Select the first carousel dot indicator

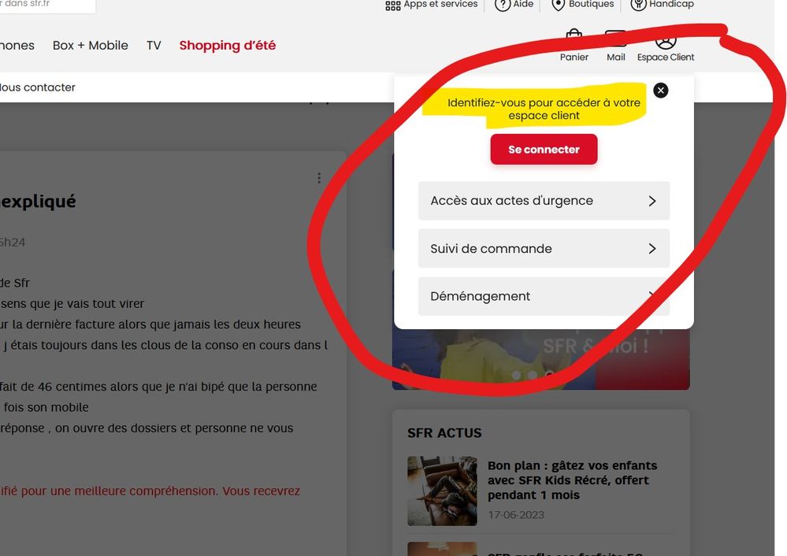[516, 376]
